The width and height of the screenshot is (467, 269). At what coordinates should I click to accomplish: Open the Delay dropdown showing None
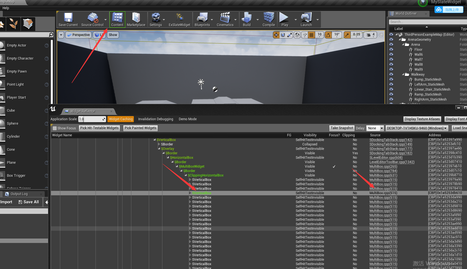[375, 128]
